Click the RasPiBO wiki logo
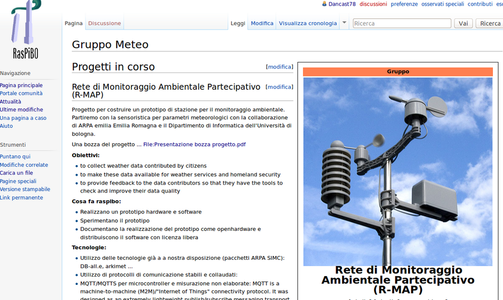This screenshot has height=300, width=503. point(25,30)
